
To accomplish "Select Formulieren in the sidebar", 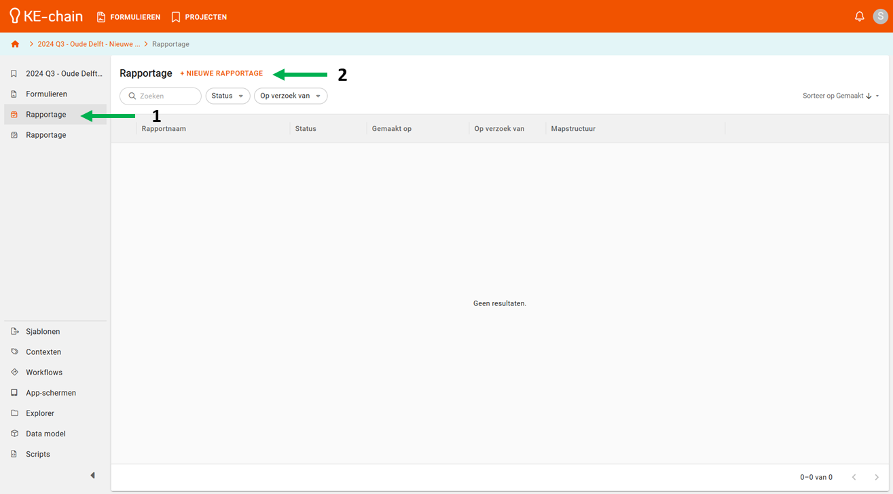I will (x=46, y=94).
